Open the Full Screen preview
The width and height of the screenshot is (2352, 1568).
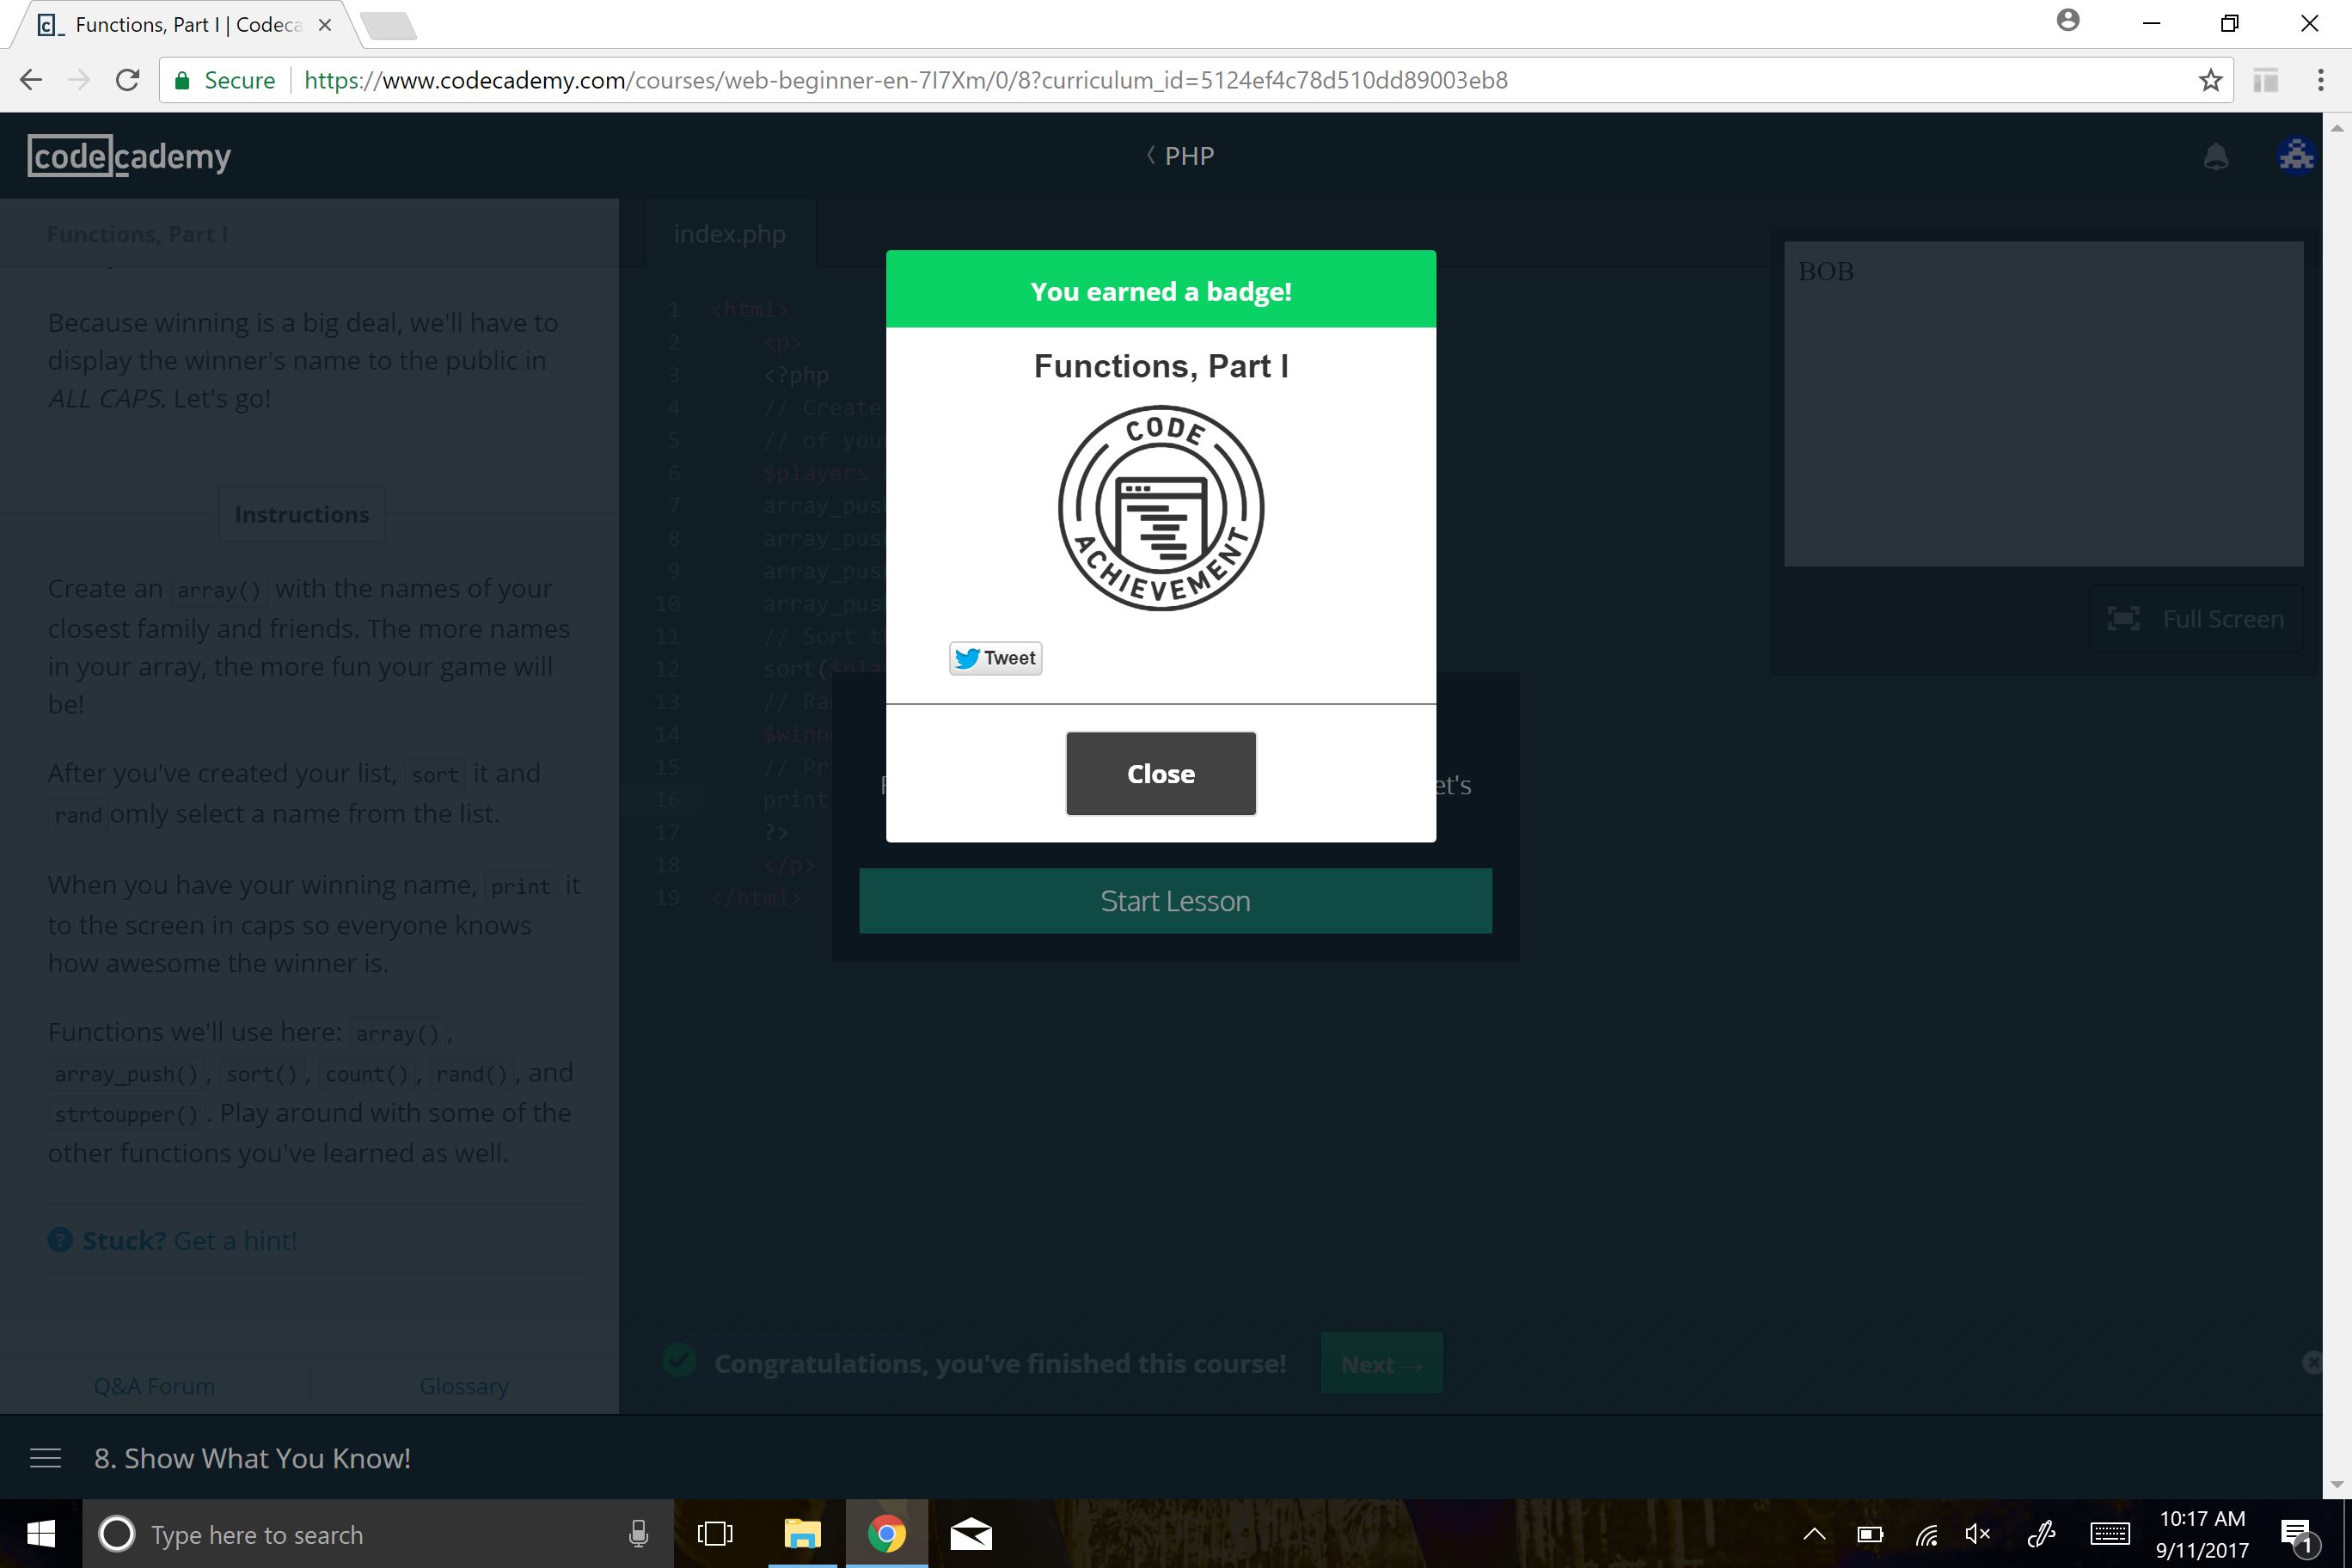2196,619
